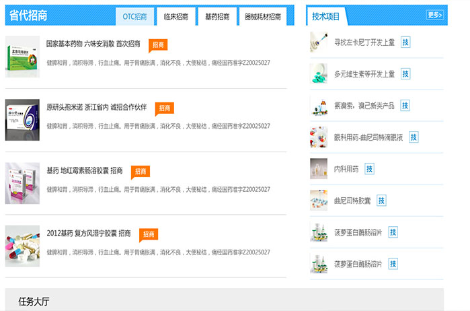The width and height of the screenshot is (470, 311).
Task: Click the thumbnail beside 寻找左卡尼丁开发上量
Action: pos(319,42)
